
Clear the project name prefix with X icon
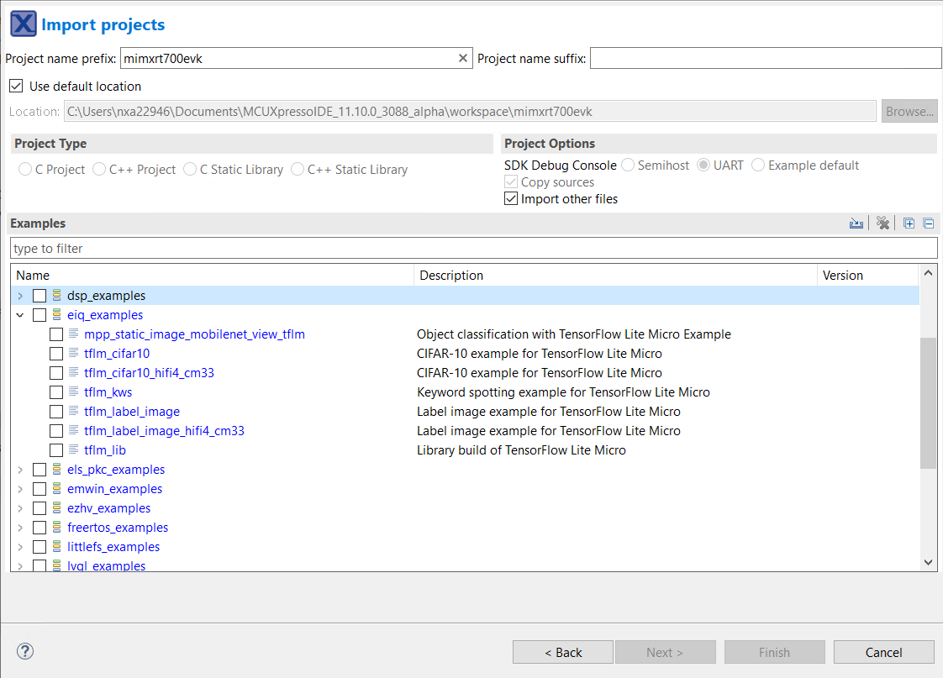(462, 58)
